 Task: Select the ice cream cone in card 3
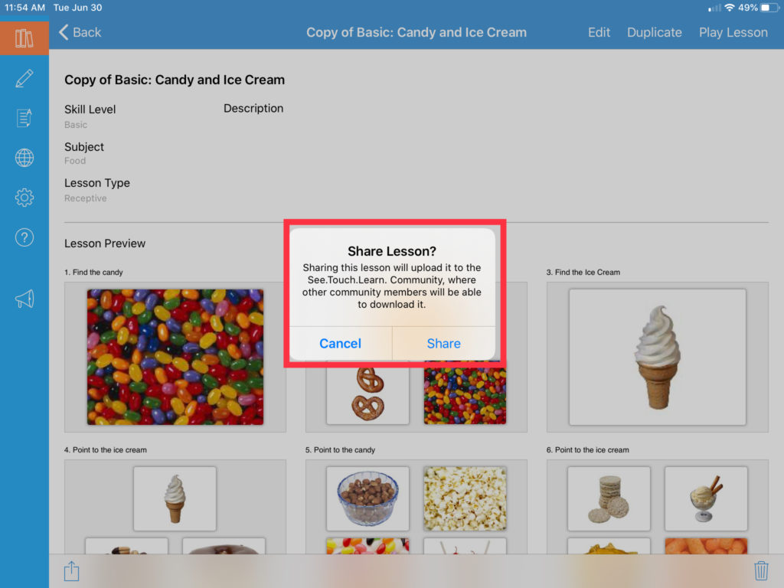657,357
